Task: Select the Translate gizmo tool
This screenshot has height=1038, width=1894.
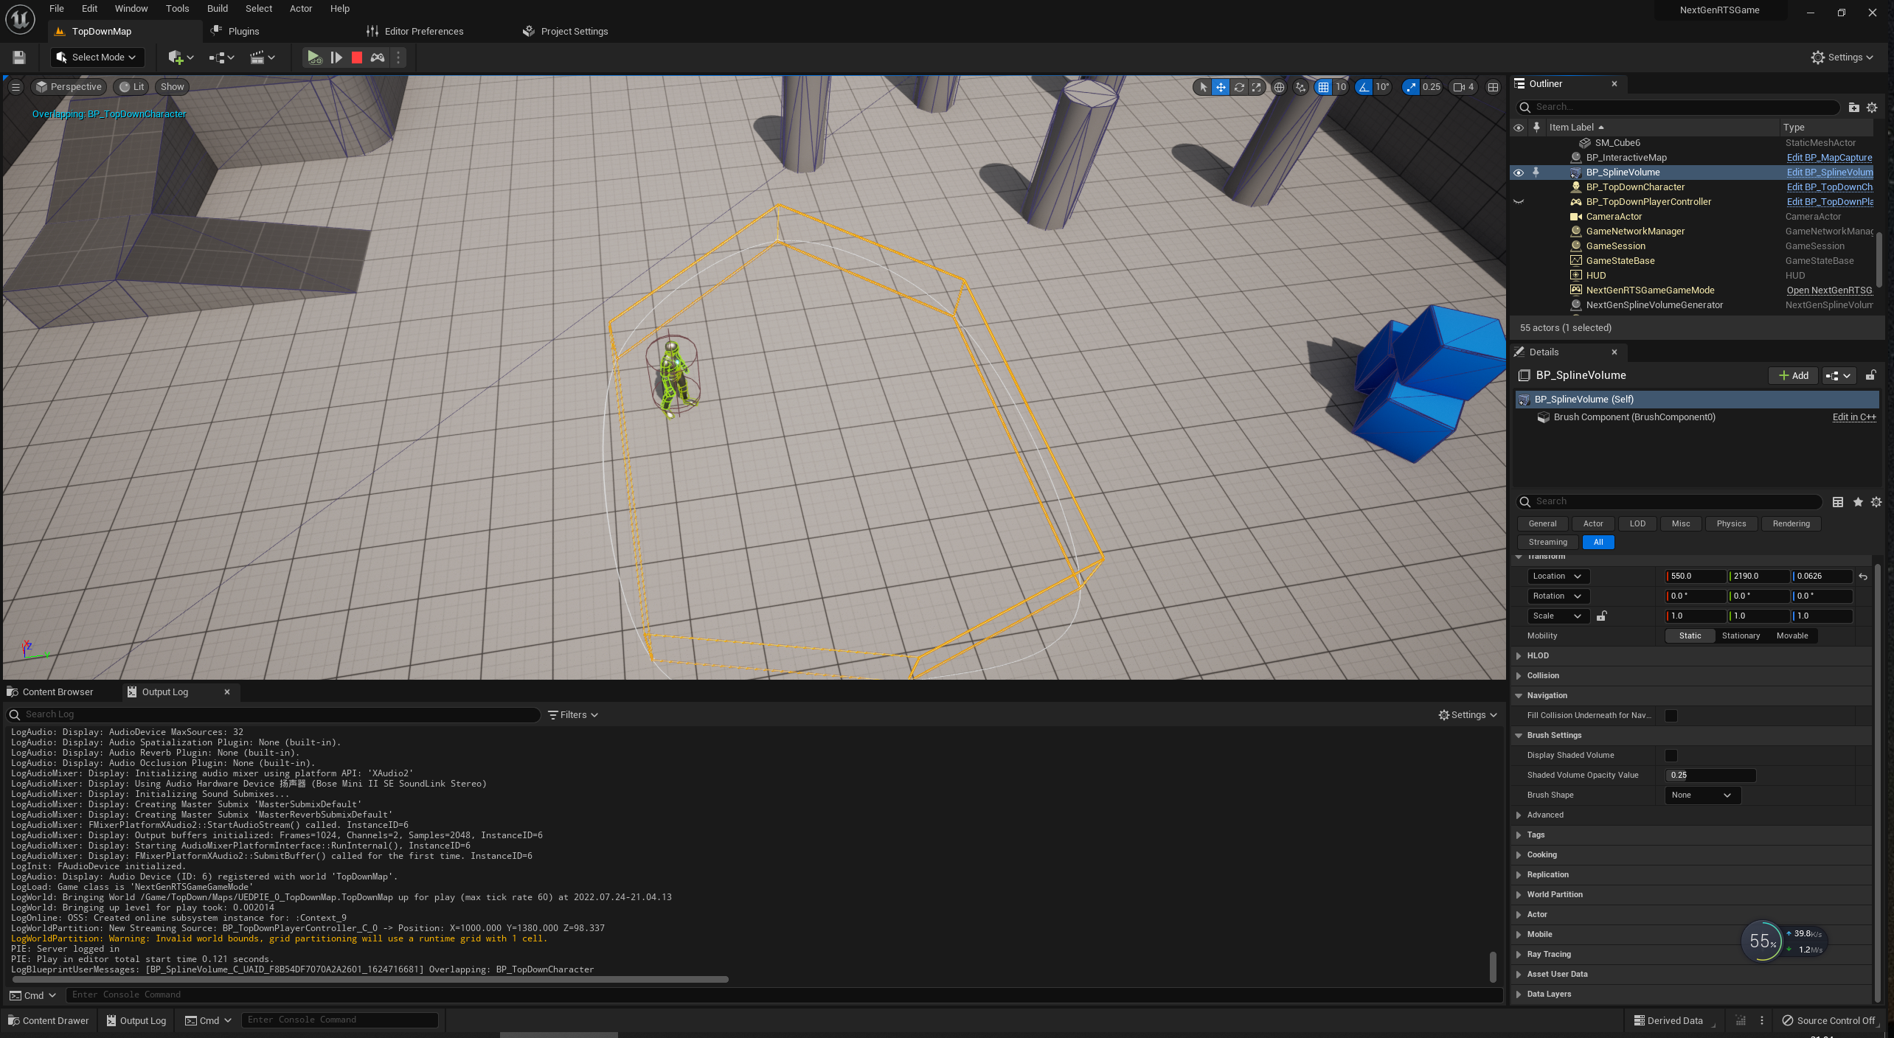Action: pyautogui.click(x=1221, y=87)
